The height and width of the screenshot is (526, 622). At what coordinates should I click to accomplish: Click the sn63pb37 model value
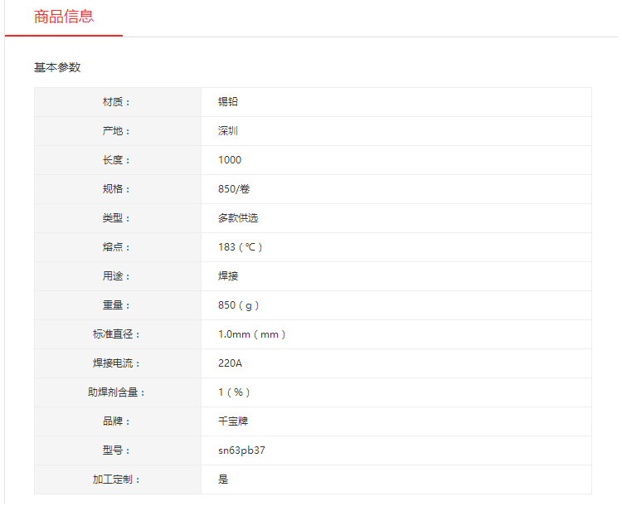click(241, 451)
